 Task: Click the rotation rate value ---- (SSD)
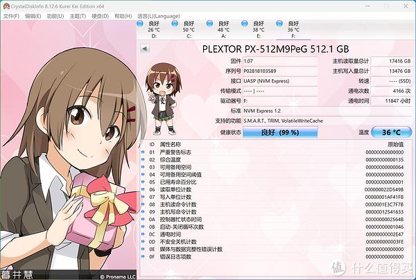(391, 81)
